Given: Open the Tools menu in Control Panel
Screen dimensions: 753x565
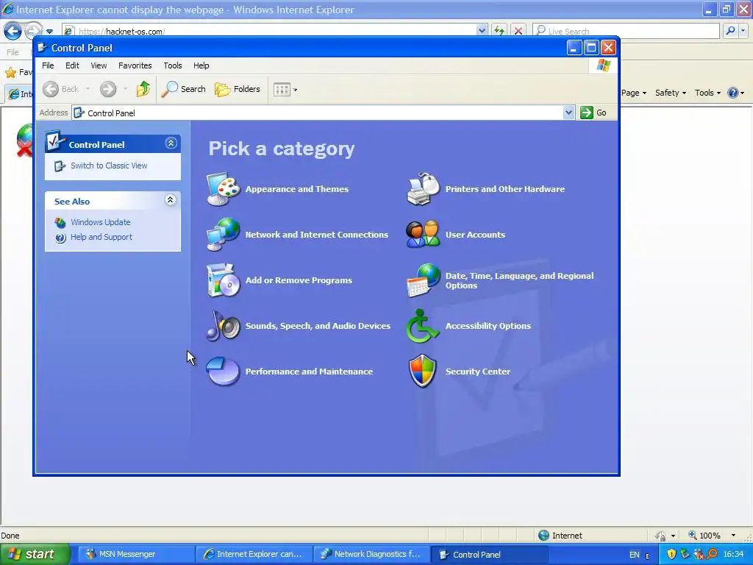Looking at the screenshot, I should [172, 65].
